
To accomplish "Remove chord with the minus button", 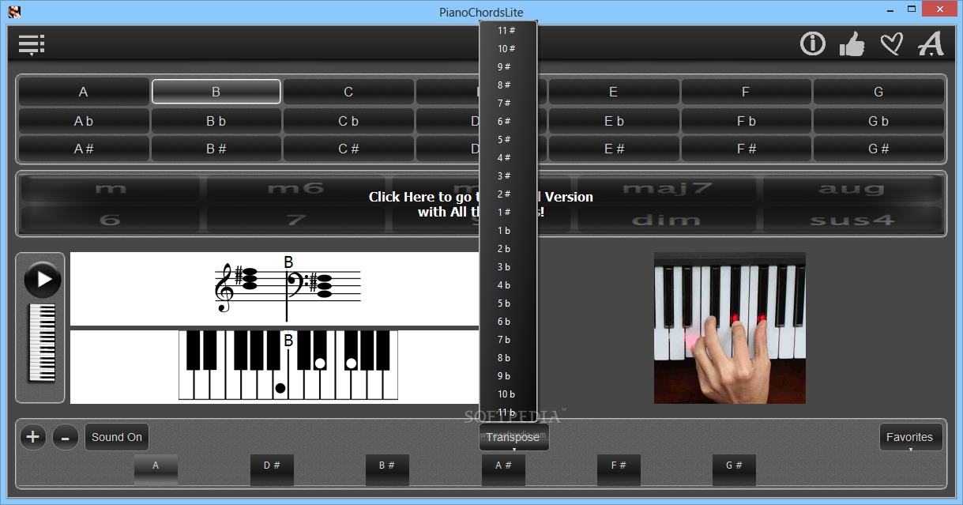I will (66, 436).
